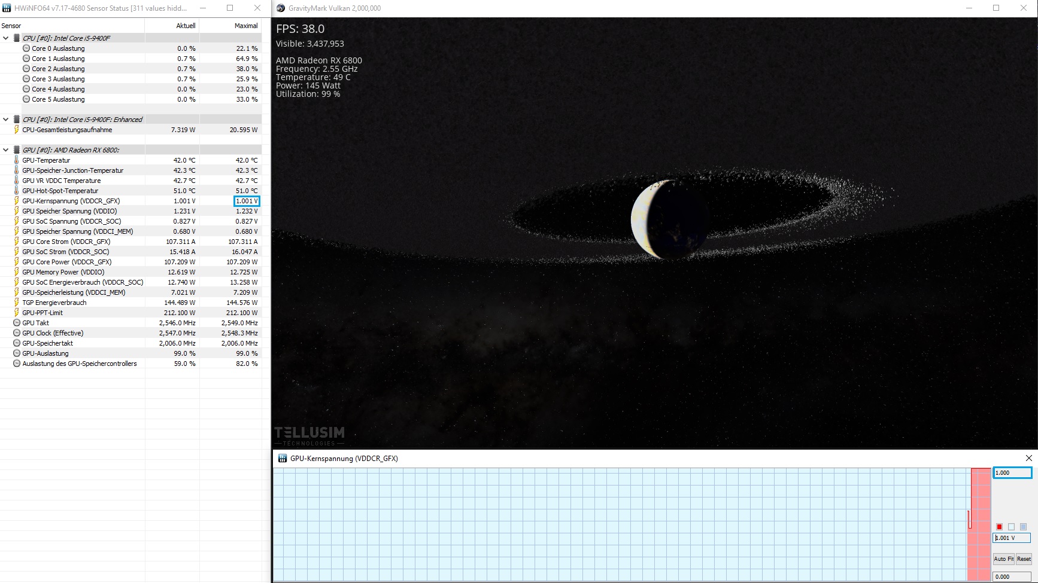Click the TGP Energieverbrauch lightning icon
Screen dimensions: 1038x583
coord(17,303)
